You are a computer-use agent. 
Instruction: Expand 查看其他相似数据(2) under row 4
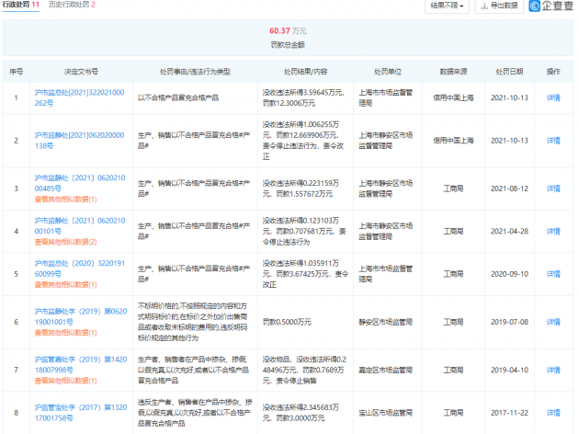66,243
